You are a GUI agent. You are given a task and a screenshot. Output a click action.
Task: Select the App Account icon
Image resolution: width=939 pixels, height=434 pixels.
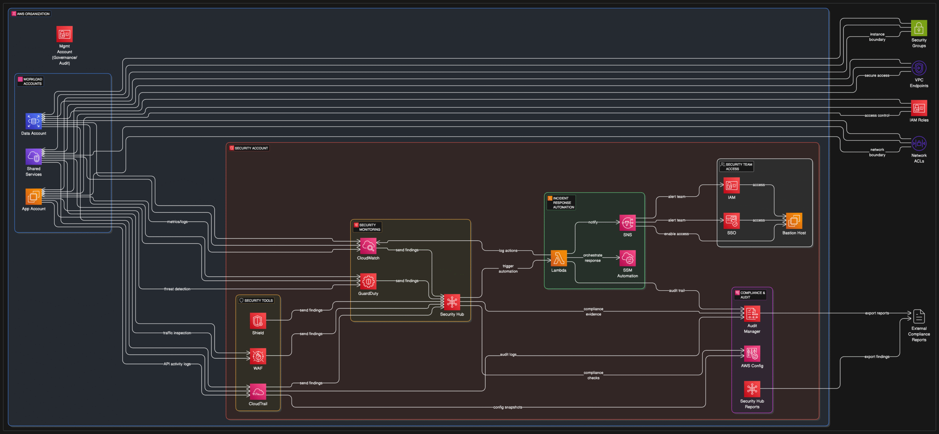coord(33,197)
